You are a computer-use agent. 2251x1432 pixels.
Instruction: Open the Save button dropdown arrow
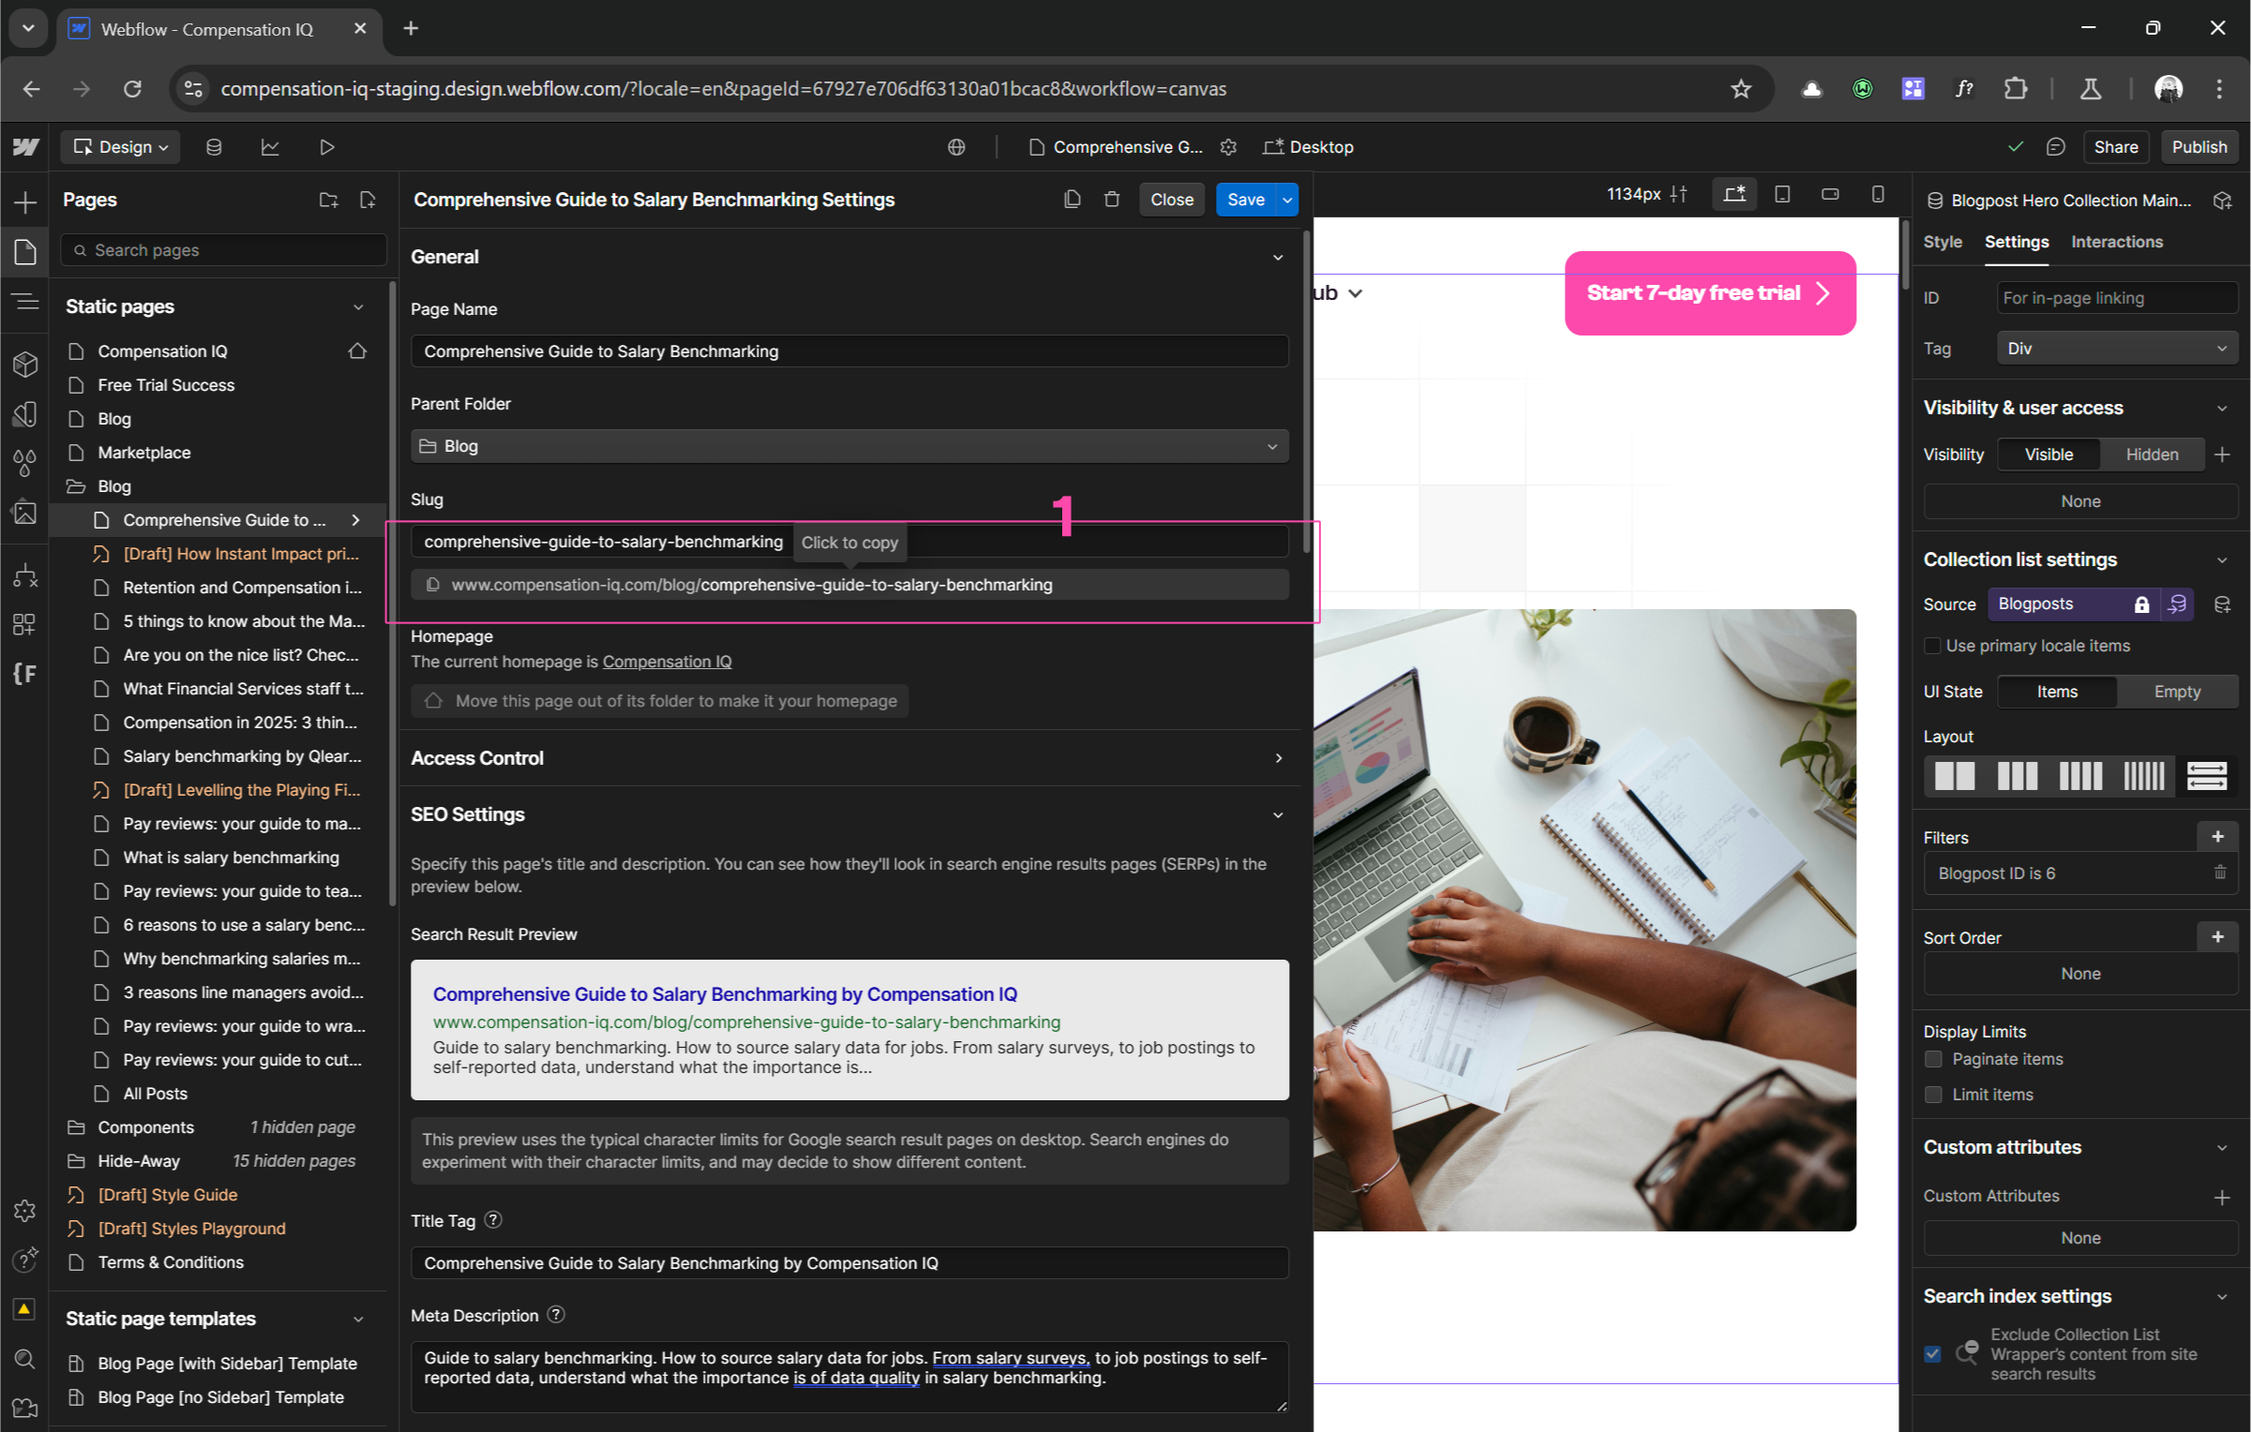tap(1287, 200)
